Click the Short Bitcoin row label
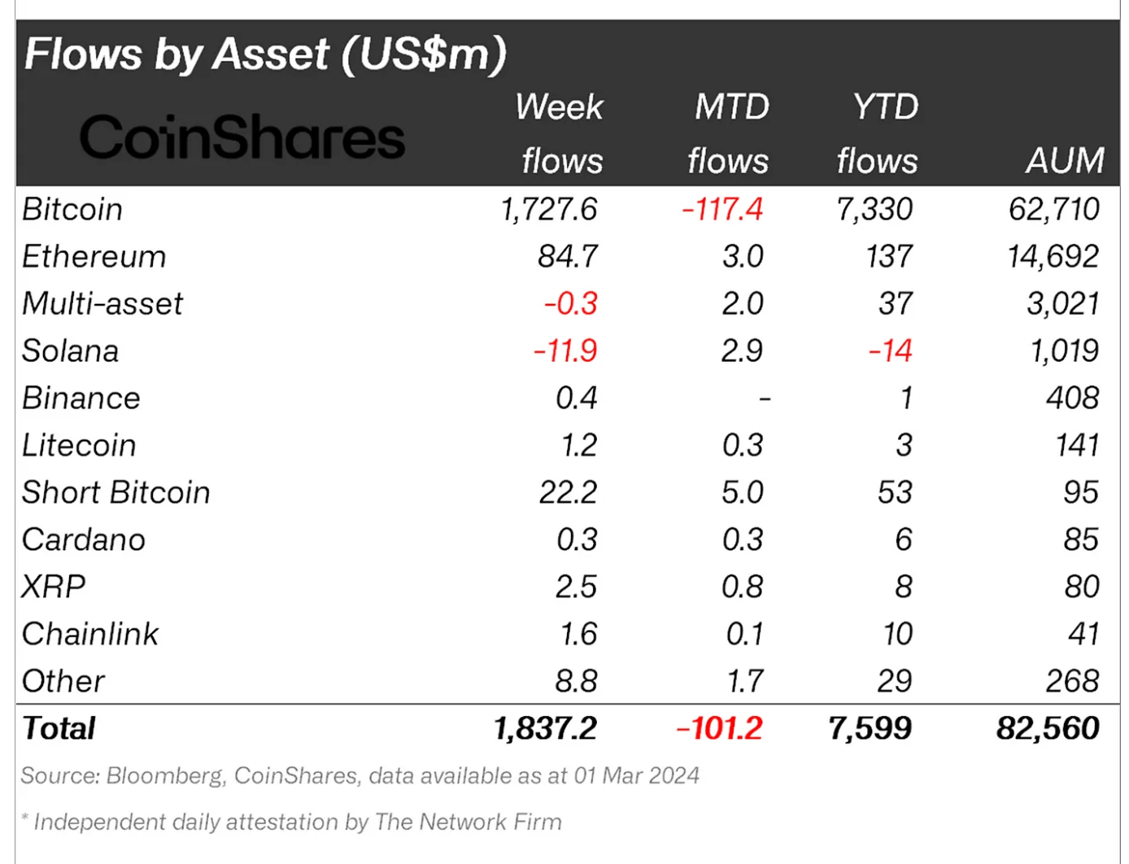The image size is (1129, 864). click(116, 493)
